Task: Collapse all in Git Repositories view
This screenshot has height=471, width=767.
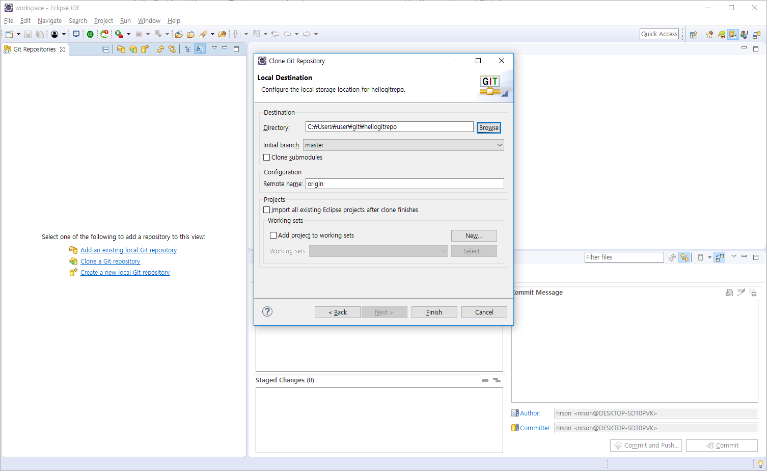Action: tap(105, 49)
